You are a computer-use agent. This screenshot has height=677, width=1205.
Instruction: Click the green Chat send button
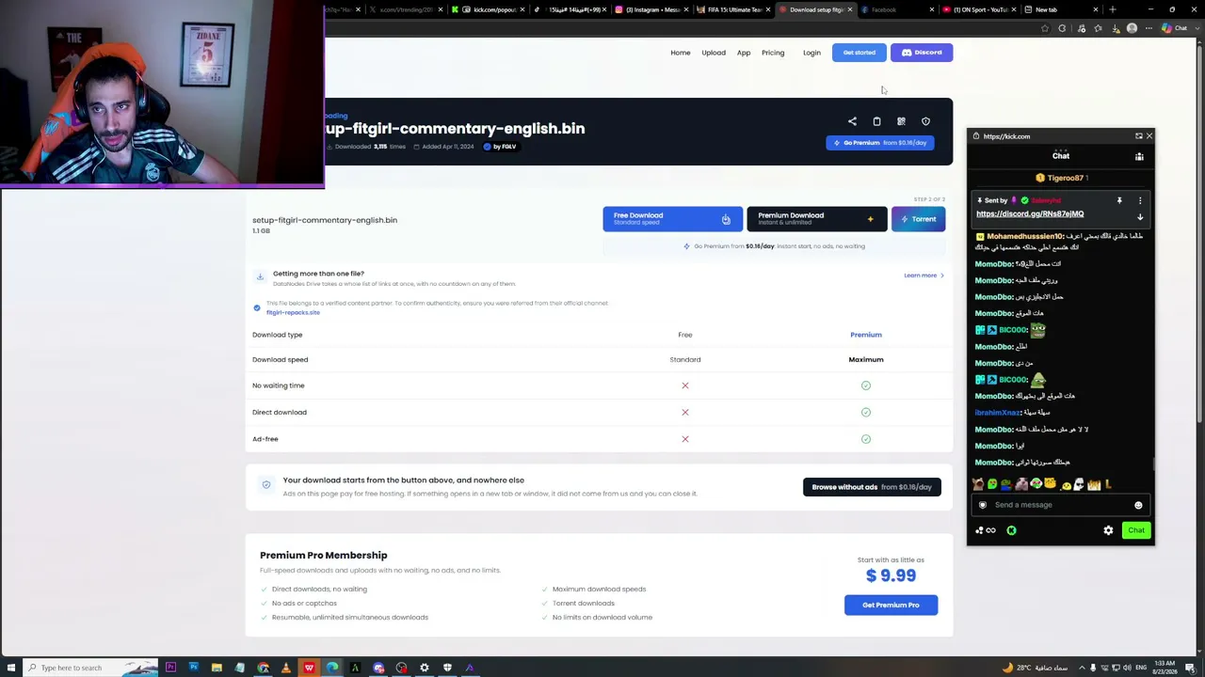pos(1136,530)
